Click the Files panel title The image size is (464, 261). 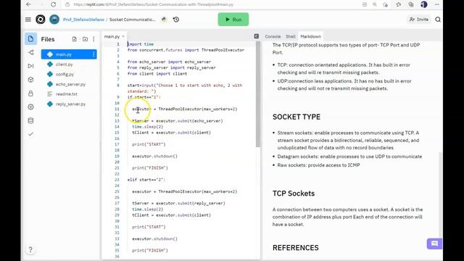pos(48,39)
